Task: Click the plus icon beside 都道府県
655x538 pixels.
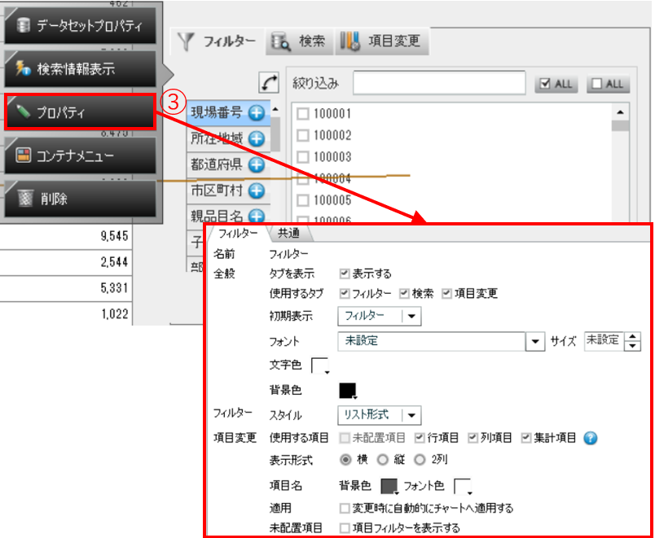Action: (x=257, y=165)
